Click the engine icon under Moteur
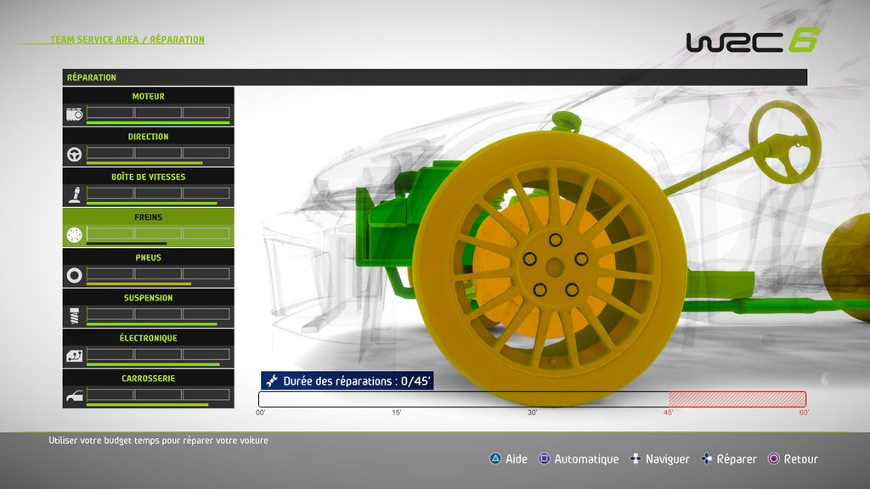This screenshot has height=489, width=870. point(75,115)
